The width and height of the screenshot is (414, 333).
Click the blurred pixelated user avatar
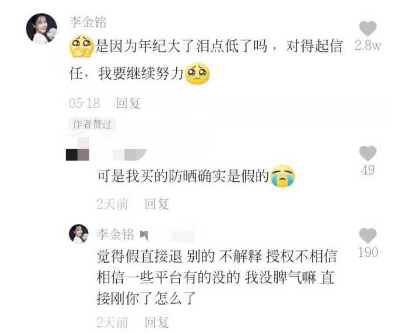[x=78, y=148]
